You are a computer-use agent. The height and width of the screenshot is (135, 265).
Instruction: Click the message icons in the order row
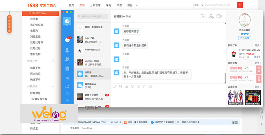[x=235, y=122]
